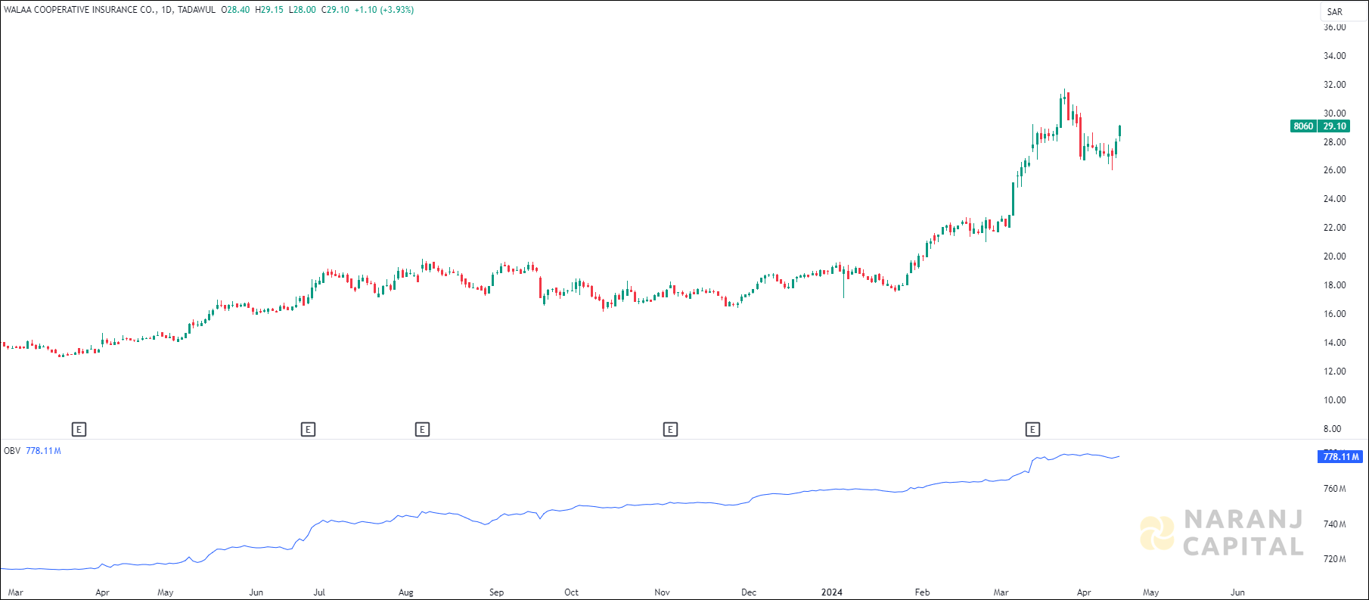Select the OBV indicator legend title
This screenshot has height=600, width=1369.
[x=12, y=451]
